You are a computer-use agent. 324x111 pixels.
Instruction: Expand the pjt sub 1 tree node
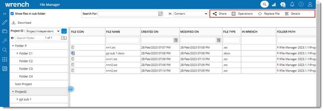[x=17, y=99]
